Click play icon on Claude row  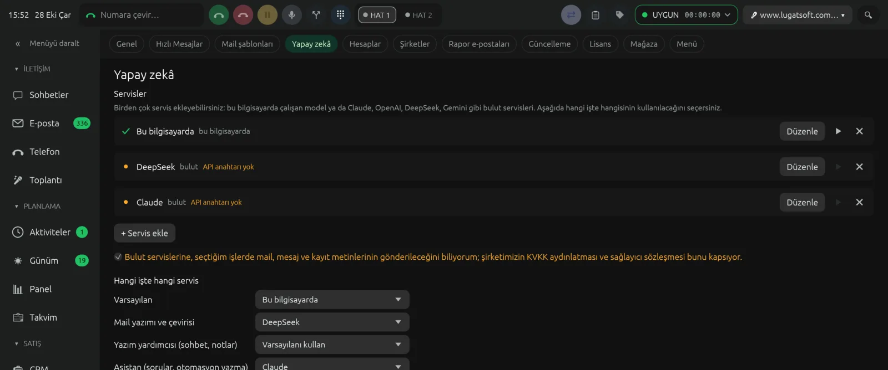pos(838,202)
